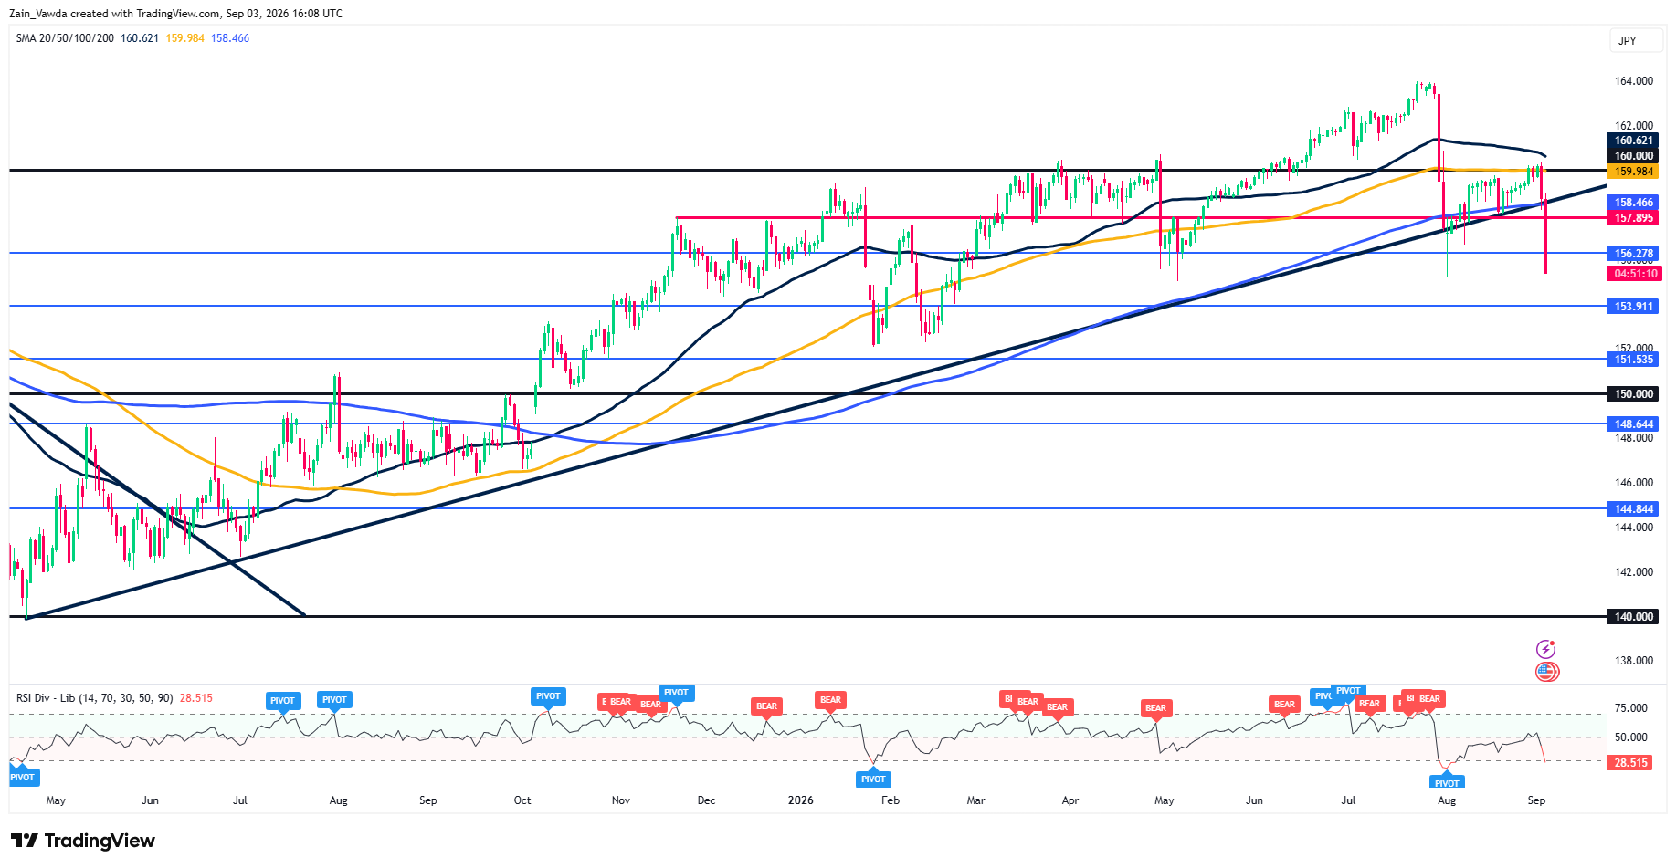The height and width of the screenshot is (868, 1676).
Task: Click the PIVOT marker below RSI near Aug 2026
Action: coord(1447,781)
